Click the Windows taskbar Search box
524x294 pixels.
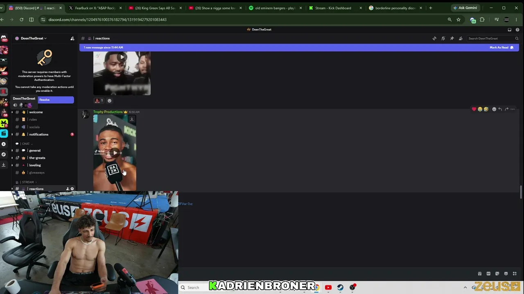click(x=192, y=287)
